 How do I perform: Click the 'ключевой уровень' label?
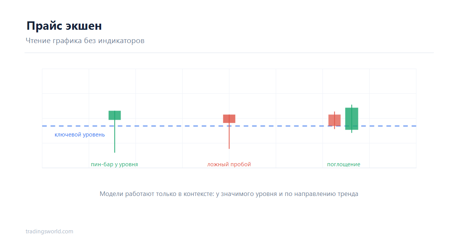click(x=79, y=135)
